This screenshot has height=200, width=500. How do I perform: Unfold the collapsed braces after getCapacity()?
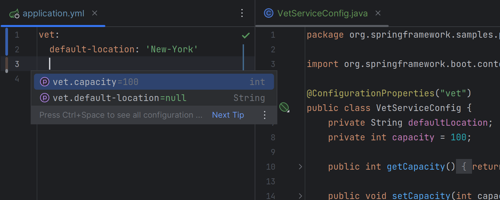pyautogui.click(x=464, y=167)
